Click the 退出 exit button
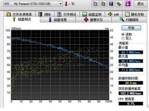Image resolution: width=149 pixels, height=111 pixels. click(141, 4)
